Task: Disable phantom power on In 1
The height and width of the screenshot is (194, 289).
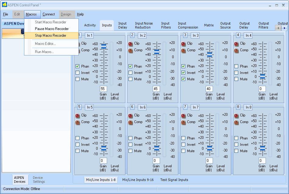Action: pyautogui.click(x=77, y=66)
